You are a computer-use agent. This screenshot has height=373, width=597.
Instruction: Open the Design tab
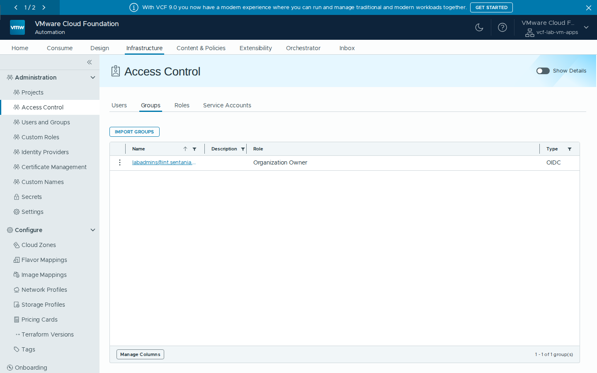[x=100, y=48]
